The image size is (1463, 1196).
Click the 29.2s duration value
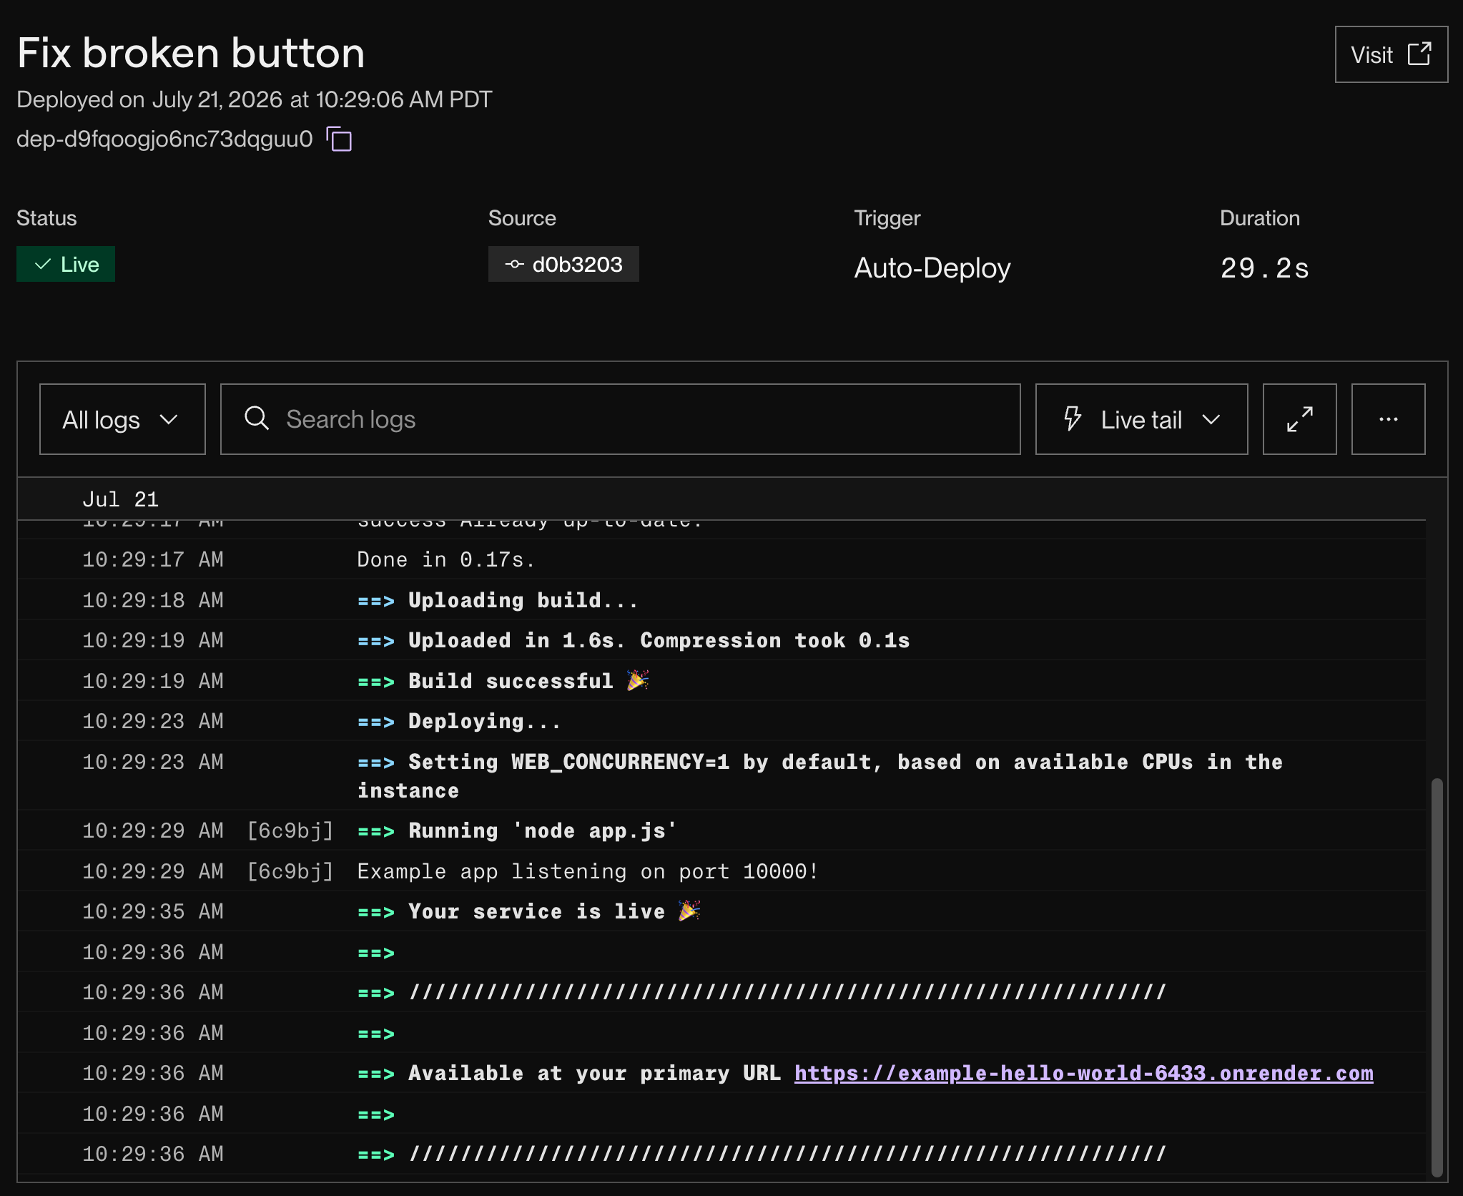point(1264,268)
